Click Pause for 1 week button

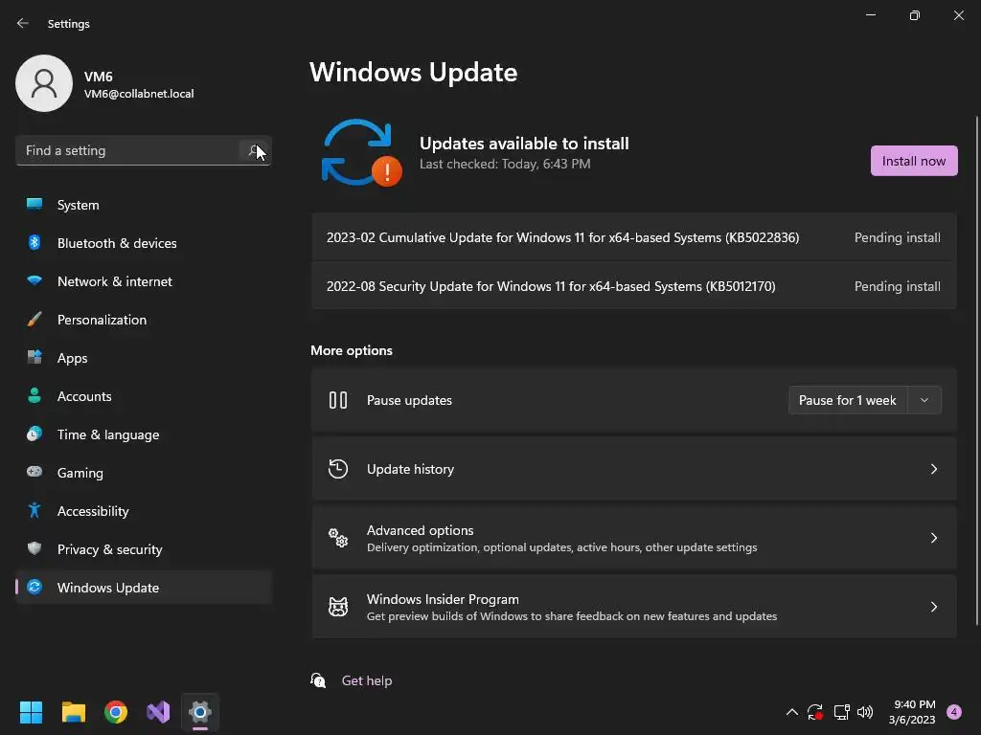point(847,400)
